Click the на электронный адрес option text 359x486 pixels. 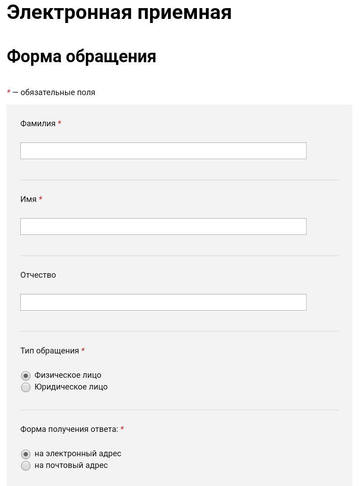(78, 454)
